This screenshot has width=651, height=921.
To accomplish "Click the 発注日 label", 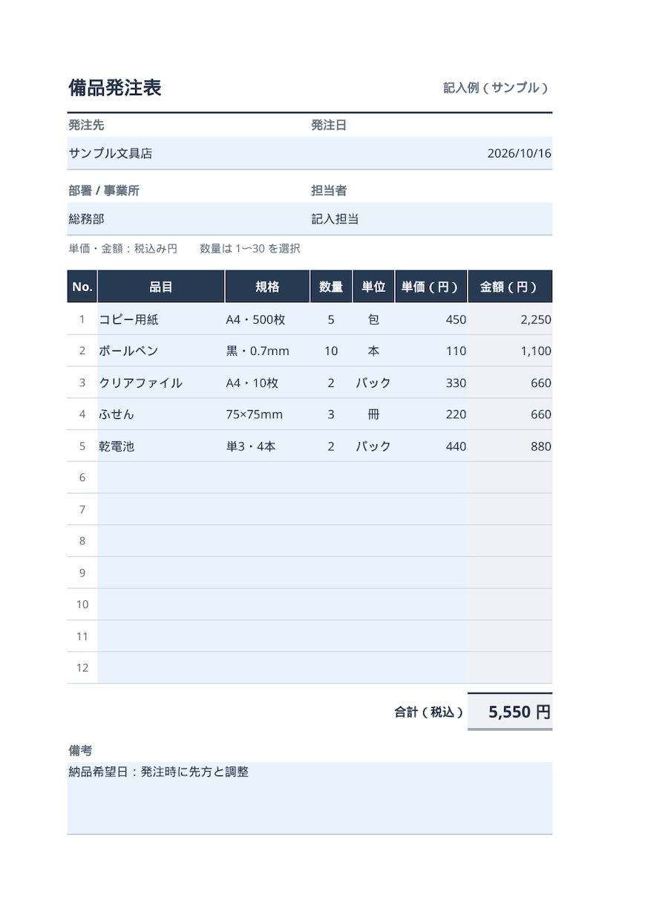I will click(x=329, y=126).
